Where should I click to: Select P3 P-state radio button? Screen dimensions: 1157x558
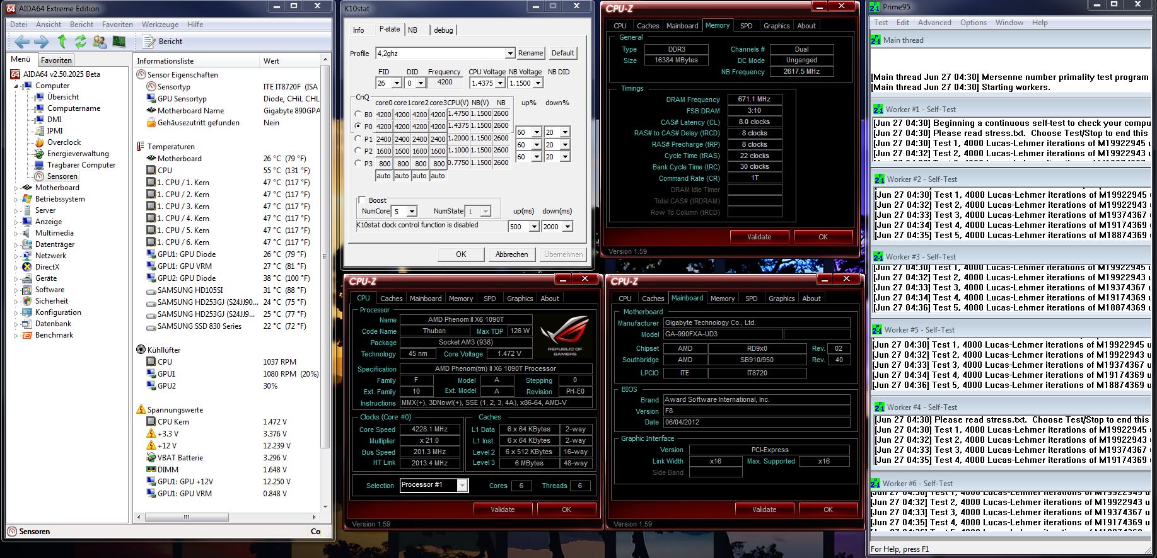pos(358,163)
